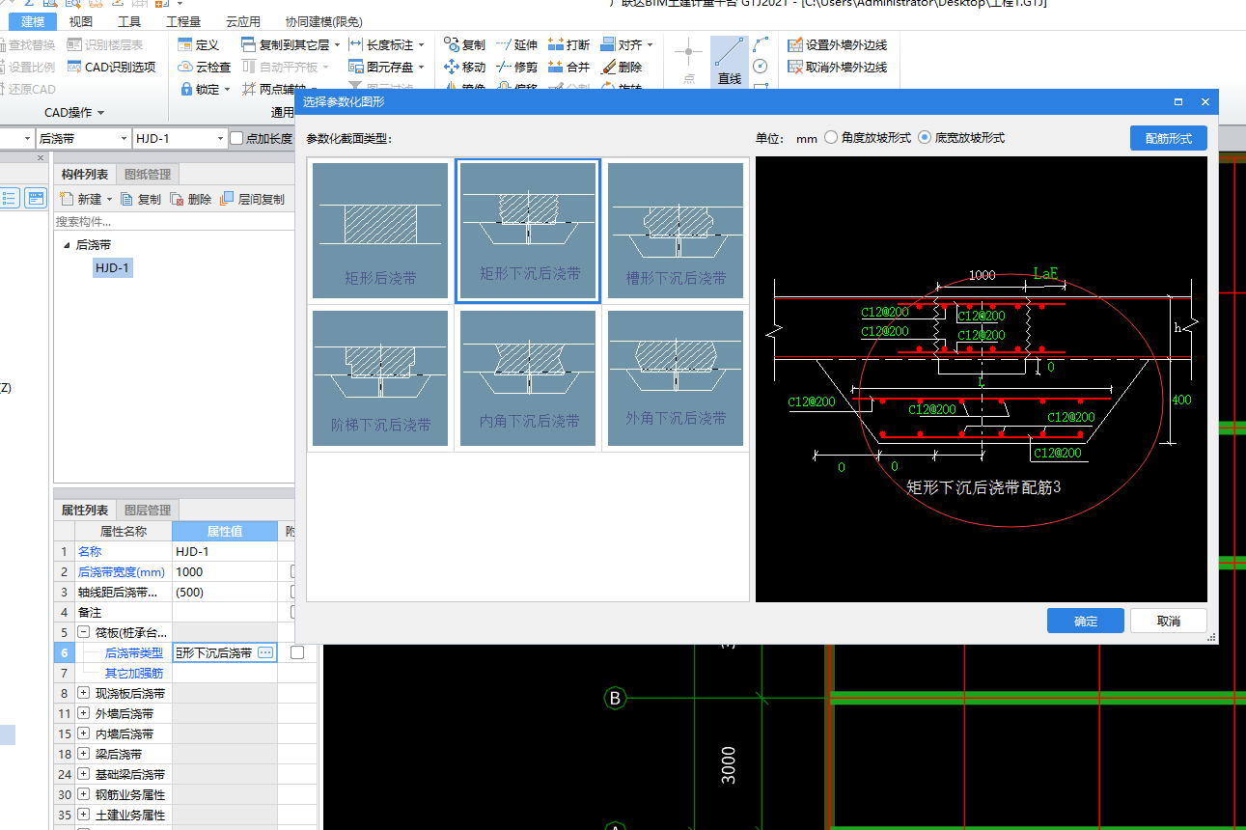Collapse 筏板(桩承台) property group
This screenshot has height=830, width=1246.
click(x=84, y=632)
